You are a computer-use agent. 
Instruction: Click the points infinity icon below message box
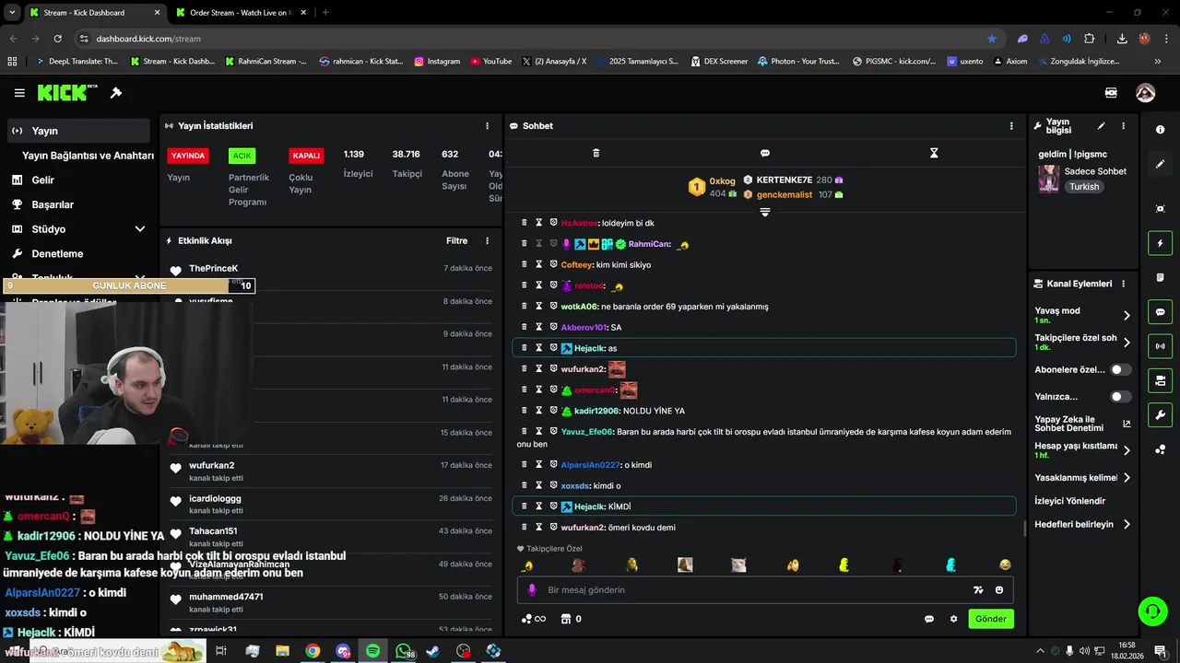[534, 619]
